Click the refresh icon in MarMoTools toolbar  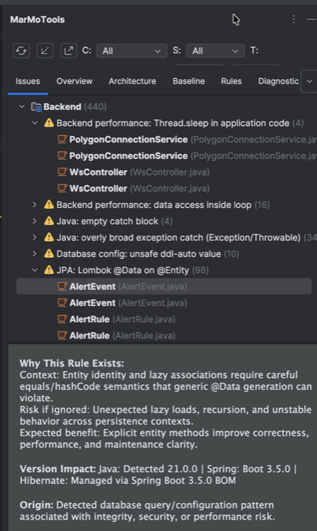click(21, 51)
